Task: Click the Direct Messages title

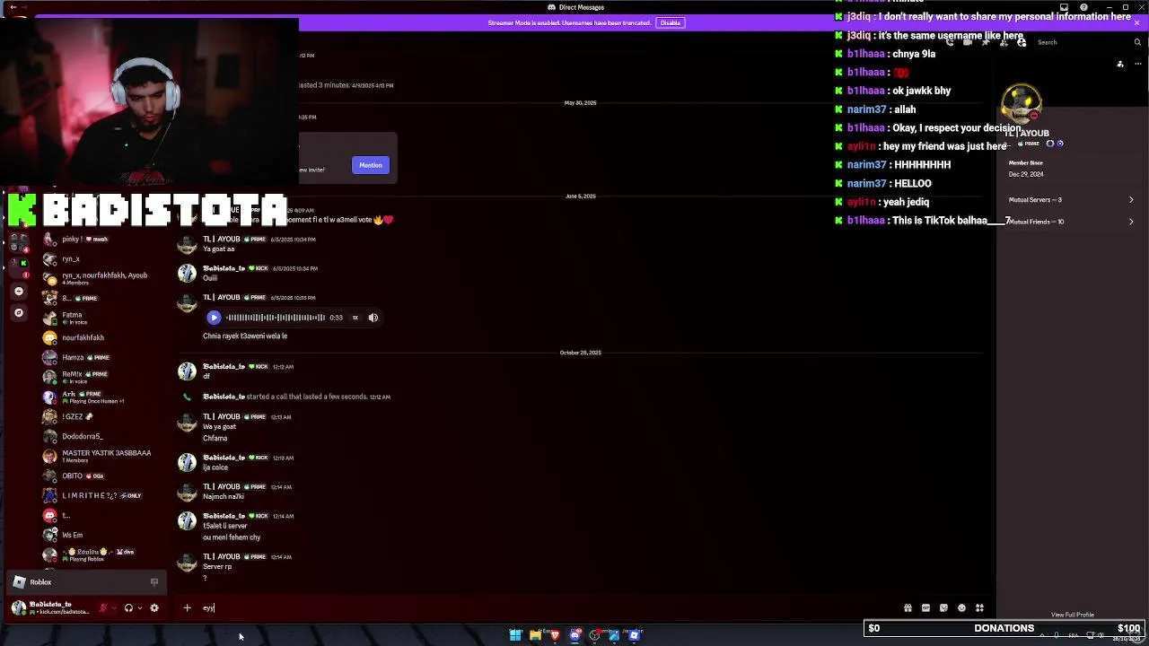Action: coord(581,7)
